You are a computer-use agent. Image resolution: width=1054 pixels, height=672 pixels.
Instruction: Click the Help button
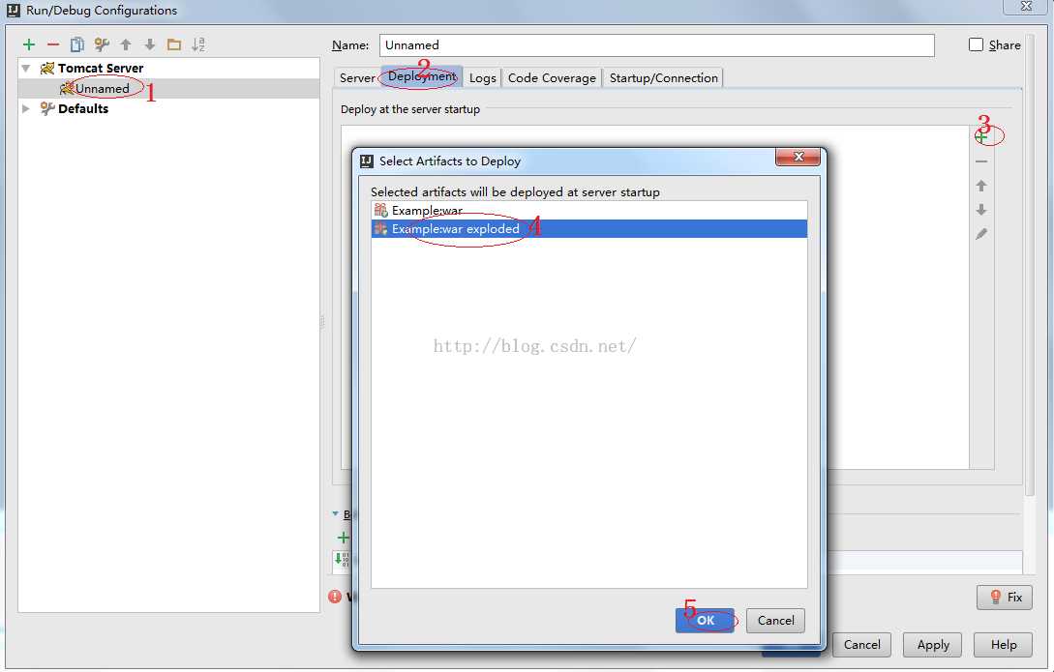1004,645
